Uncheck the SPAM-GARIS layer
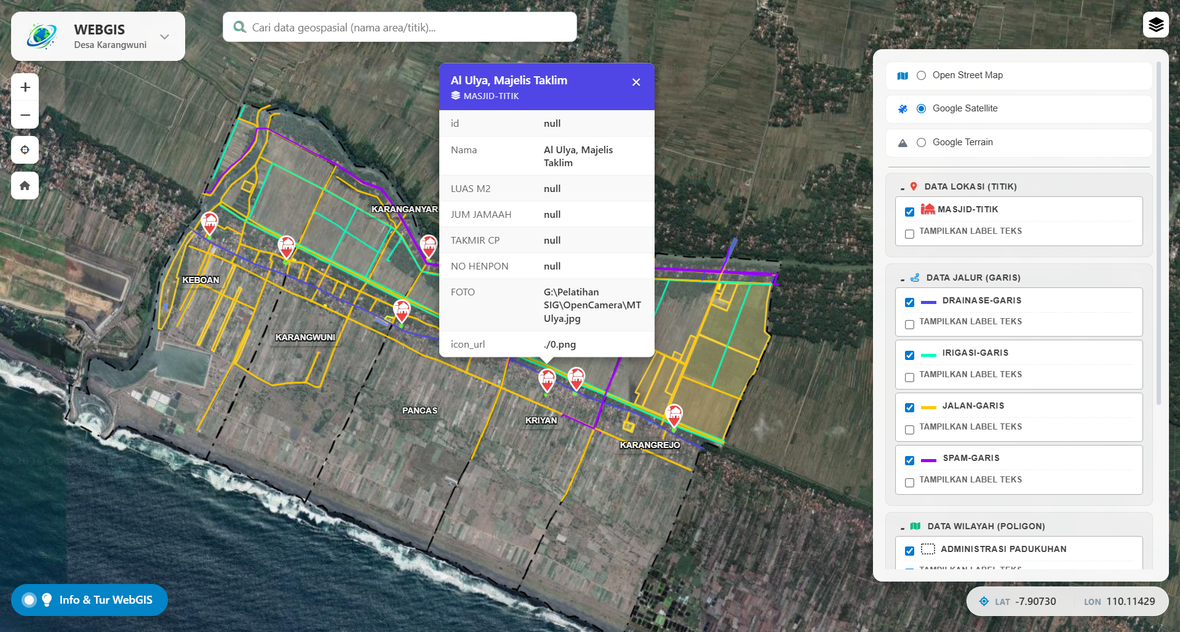The height and width of the screenshot is (632, 1180). (x=909, y=460)
